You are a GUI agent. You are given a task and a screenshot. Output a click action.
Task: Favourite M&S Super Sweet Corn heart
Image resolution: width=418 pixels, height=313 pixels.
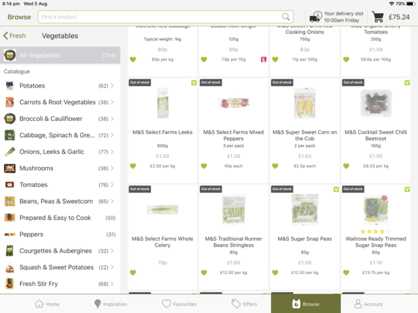(x=275, y=166)
